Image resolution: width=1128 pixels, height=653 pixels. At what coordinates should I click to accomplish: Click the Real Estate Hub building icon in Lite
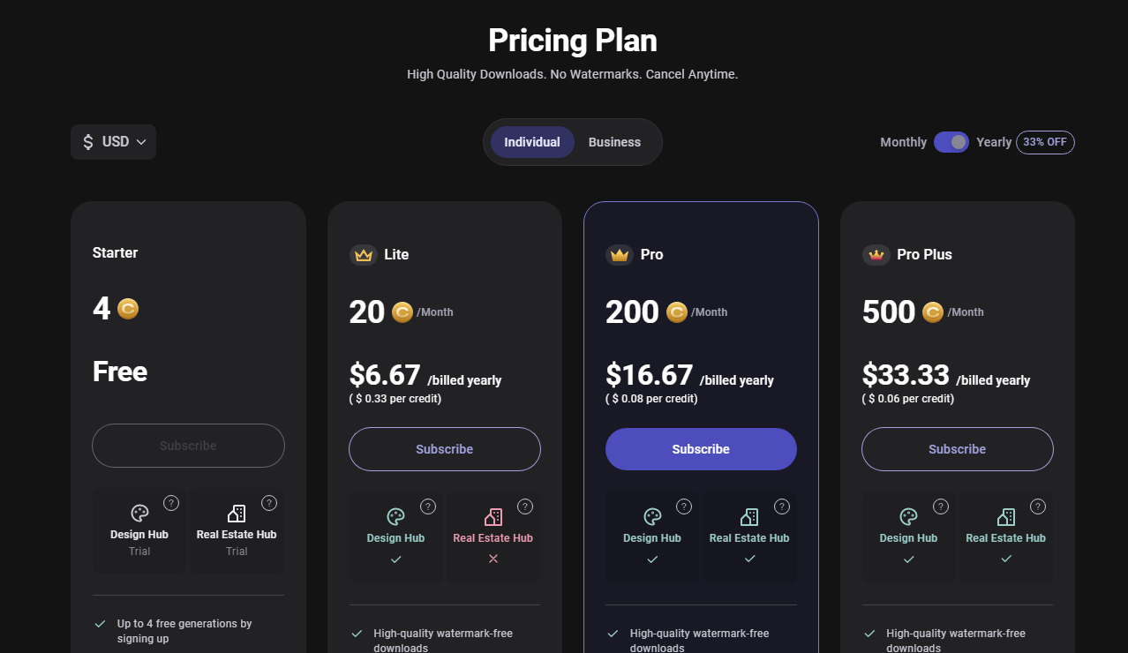coord(493,517)
